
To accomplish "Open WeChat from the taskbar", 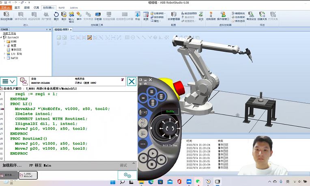I will tap(198, 182).
